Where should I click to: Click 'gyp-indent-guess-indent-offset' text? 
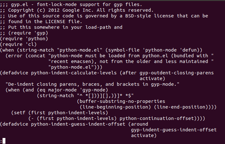coord(174,130)
